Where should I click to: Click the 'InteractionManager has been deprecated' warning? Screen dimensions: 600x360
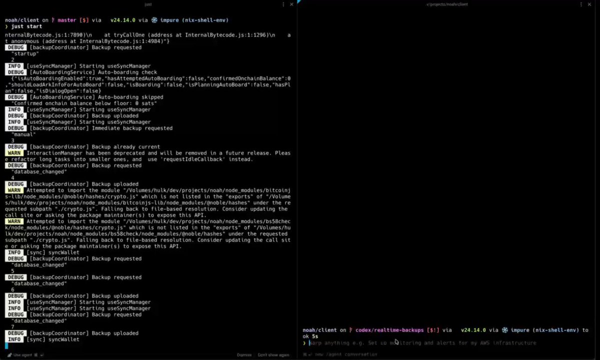[147, 156]
